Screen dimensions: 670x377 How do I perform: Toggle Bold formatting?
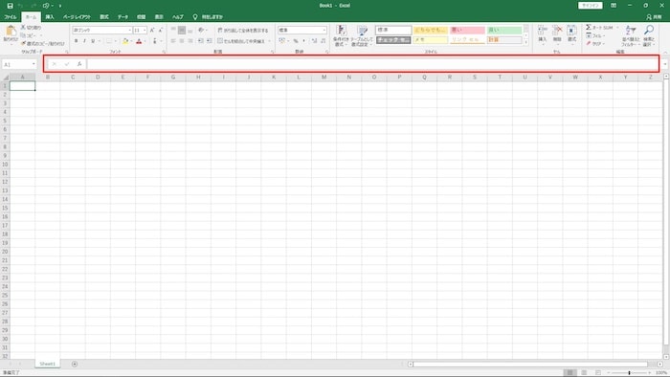76,41
